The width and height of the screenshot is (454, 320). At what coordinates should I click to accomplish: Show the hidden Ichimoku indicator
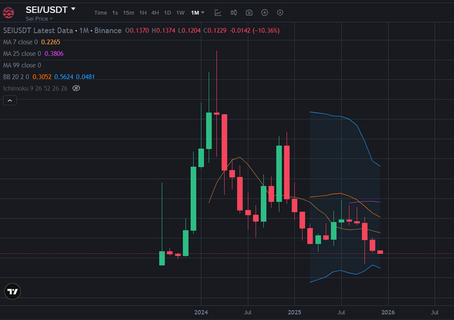[77, 88]
